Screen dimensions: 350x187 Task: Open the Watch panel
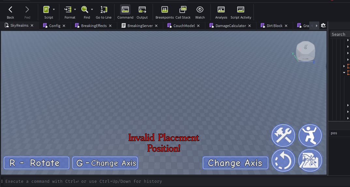coord(200,12)
